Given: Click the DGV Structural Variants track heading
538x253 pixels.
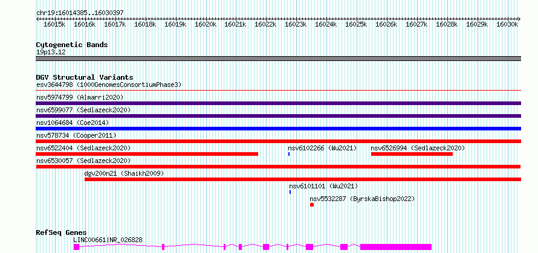Looking at the screenshot, I should (85, 77).
